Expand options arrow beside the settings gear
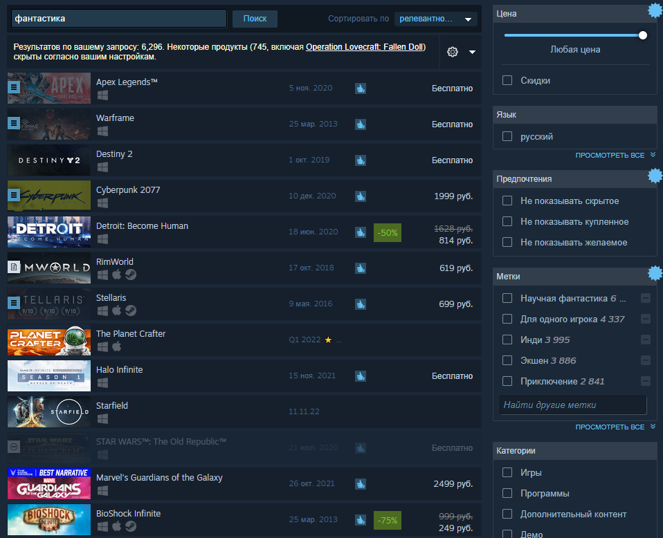The height and width of the screenshot is (538, 663). 472,52
